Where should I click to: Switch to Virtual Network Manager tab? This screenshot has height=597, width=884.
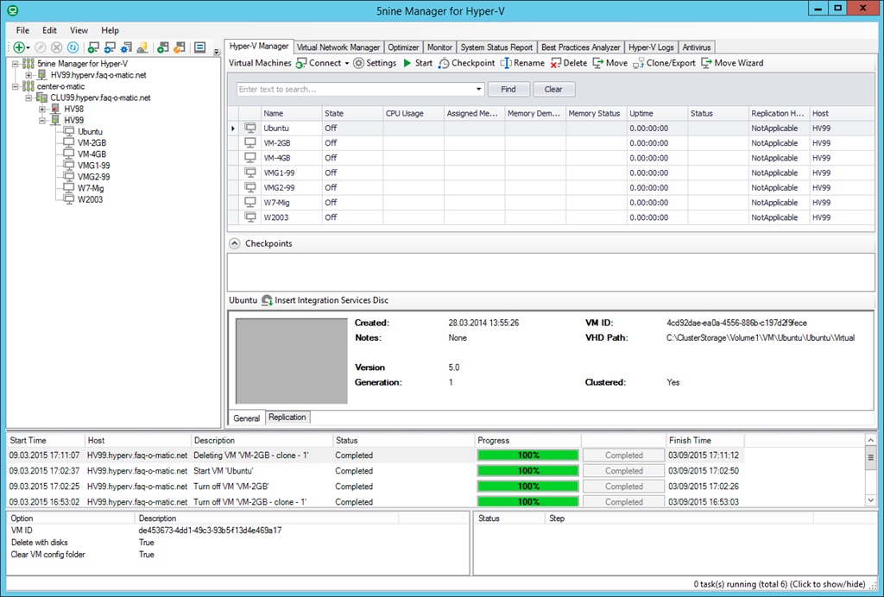[338, 47]
